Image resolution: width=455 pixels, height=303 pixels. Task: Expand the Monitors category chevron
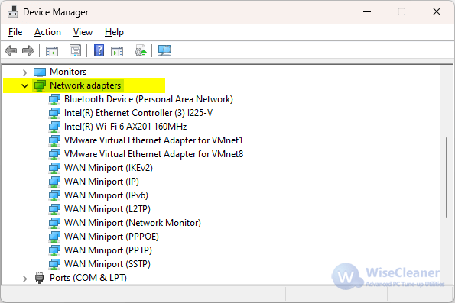(25, 73)
